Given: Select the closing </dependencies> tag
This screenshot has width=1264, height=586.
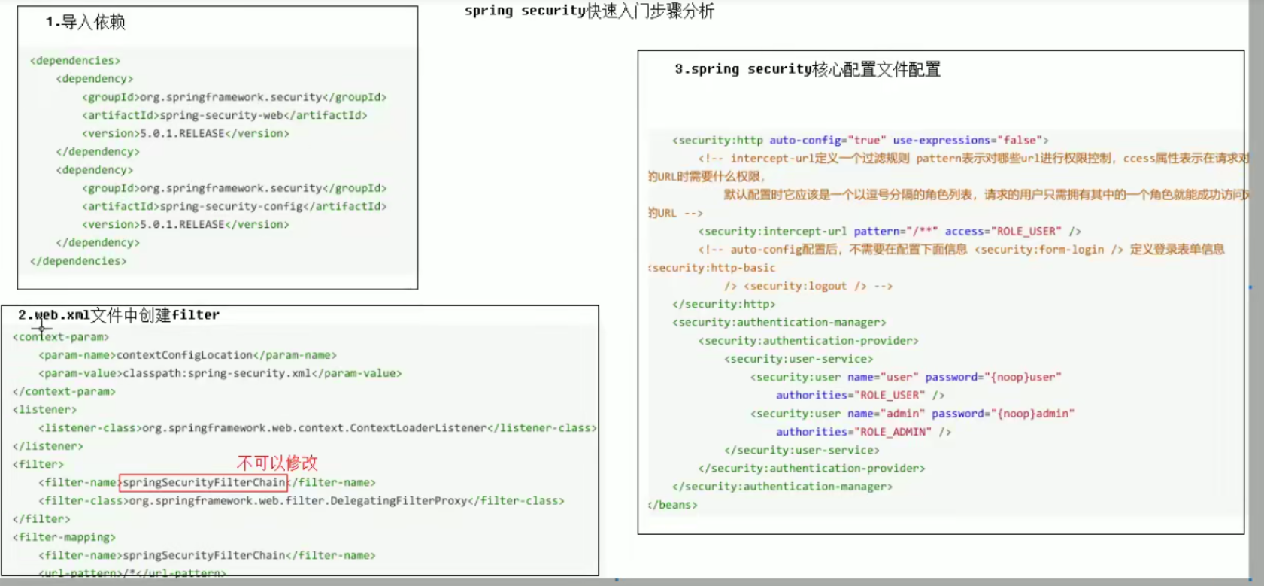Looking at the screenshot, I should click(78, 261).
